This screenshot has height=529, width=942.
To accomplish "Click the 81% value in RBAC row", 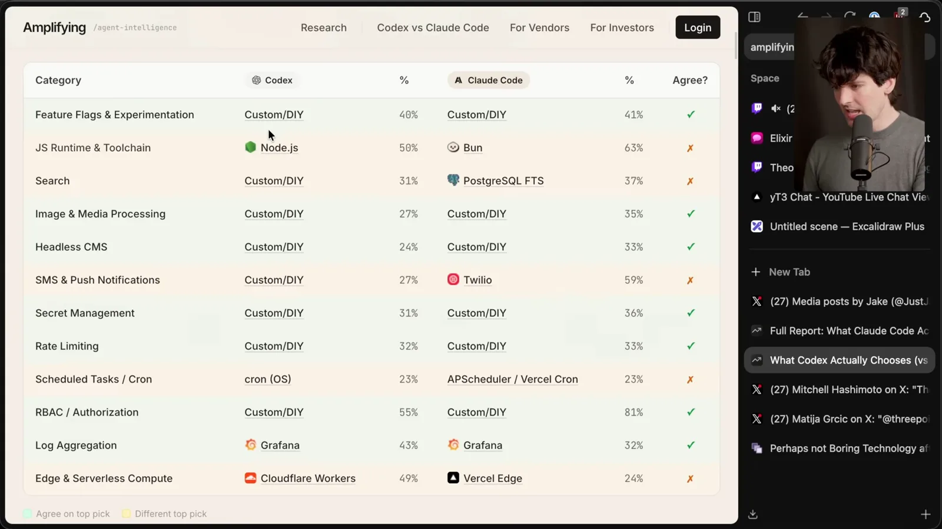I will [633, 412].
